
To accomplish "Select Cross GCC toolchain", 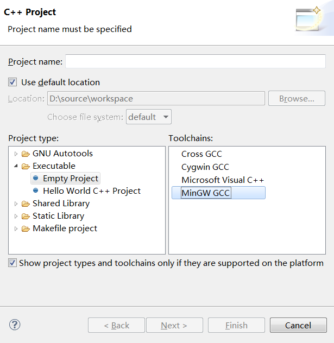I will [201, 154].
